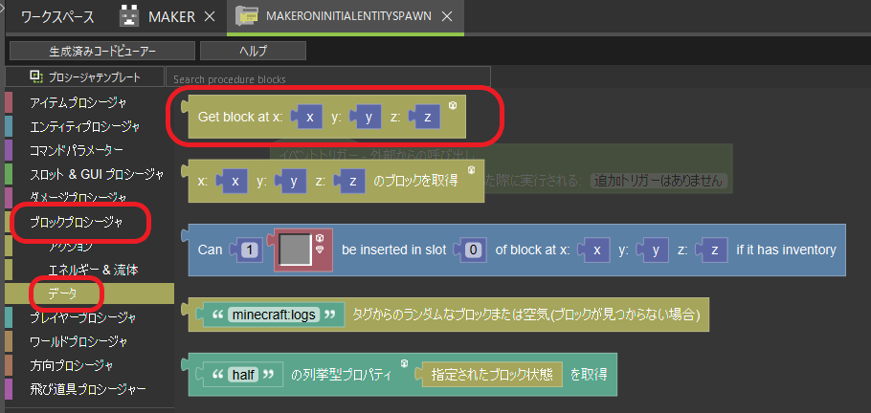The image size is (871, 413).
Task: Open the エンティティプロシージャ category
Action: (85, 126)
